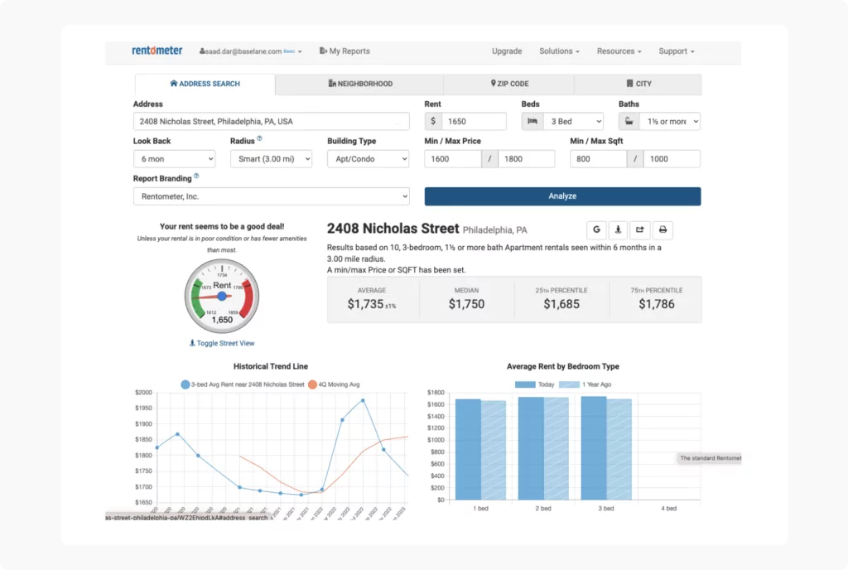This screenshot has width=848, height=570.
Task: Click the Google (G) icon button
Action: point(596,229)
